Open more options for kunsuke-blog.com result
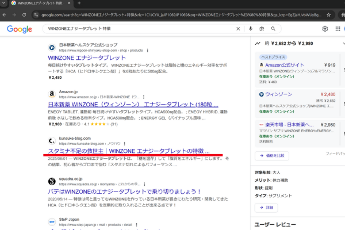Viewport: 345px width, 230px height. pos(125,144)
